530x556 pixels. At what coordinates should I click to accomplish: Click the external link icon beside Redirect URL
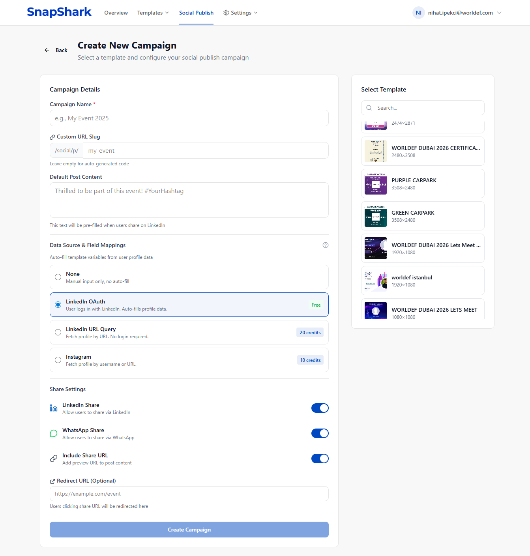52,481
